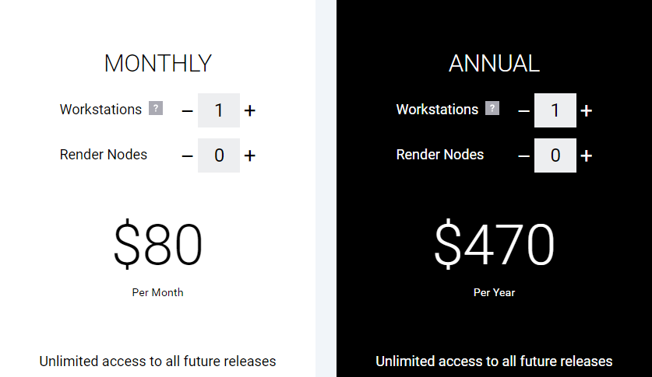Click the $470 per year price
652x377 pixels.
494,244
